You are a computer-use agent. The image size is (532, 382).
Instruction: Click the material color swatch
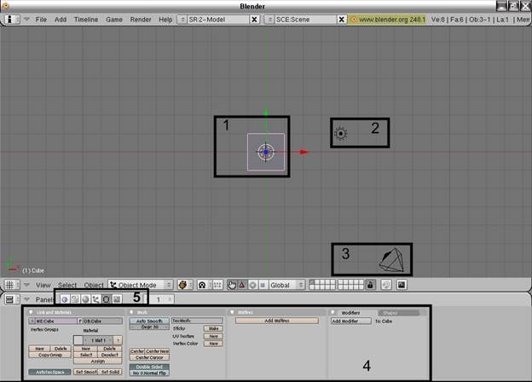tap(78, 340)
